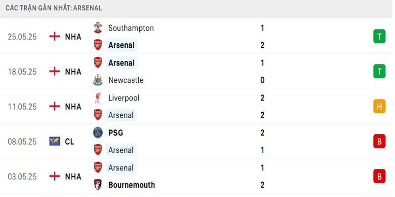Click the CL competition label
The width and height of the screenshot is (395, 197).
pyautogui.click(x=70, y=141)
